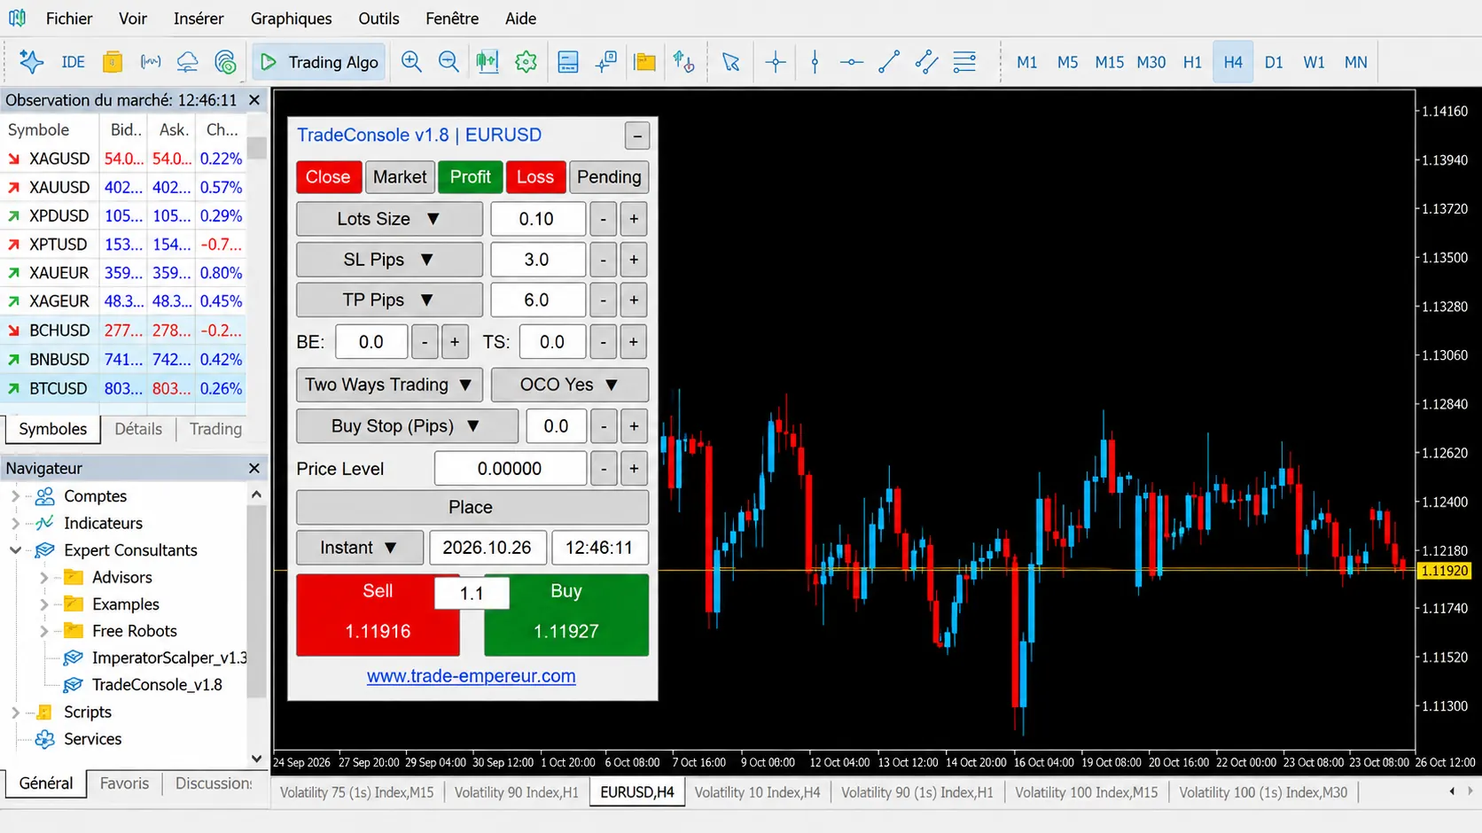Switch chart to M15 timeframe
The width and height of the screenshot is (1482, 833).
point(1109,62)
